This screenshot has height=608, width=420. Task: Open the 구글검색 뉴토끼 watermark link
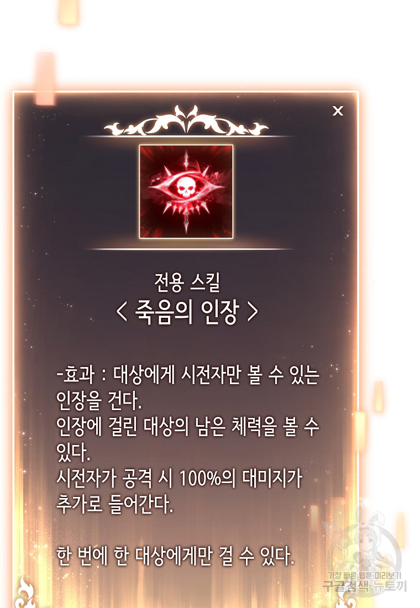pos(365,586)
